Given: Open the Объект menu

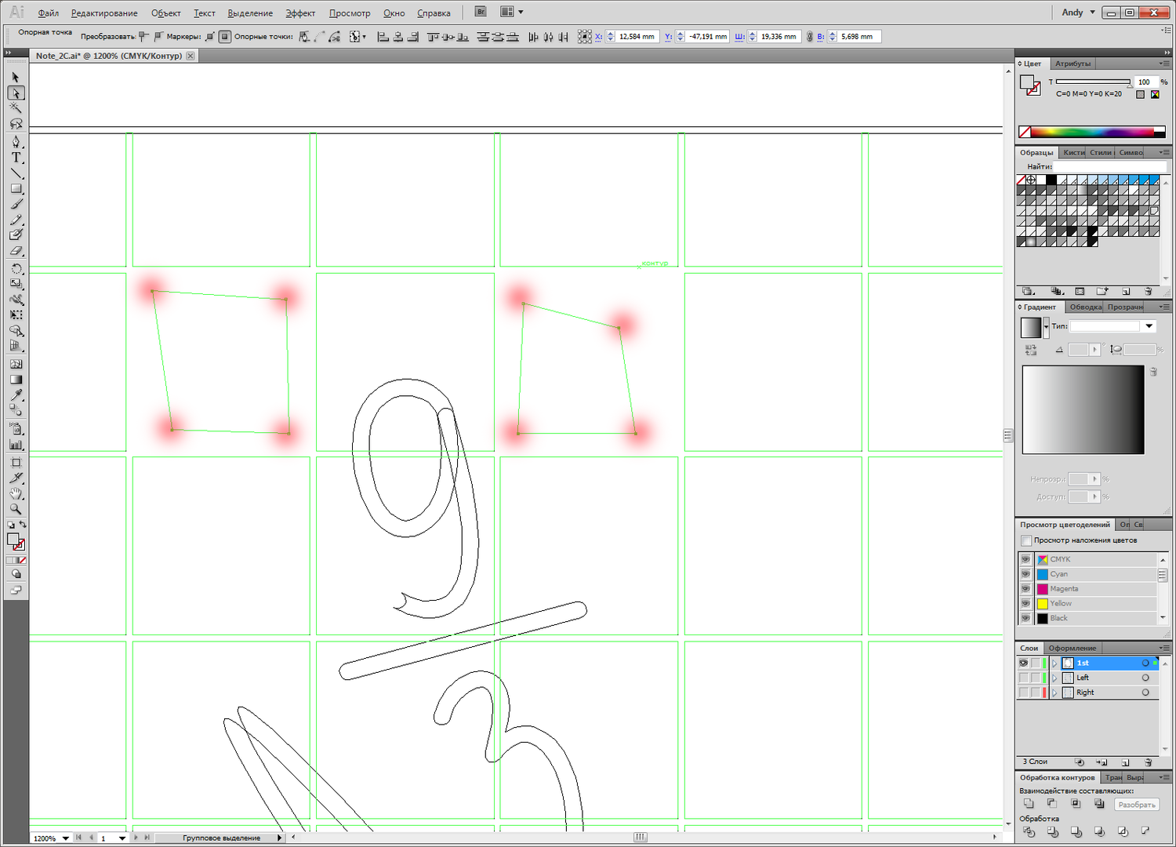Looking at the screenshot, I should point(166,13).
